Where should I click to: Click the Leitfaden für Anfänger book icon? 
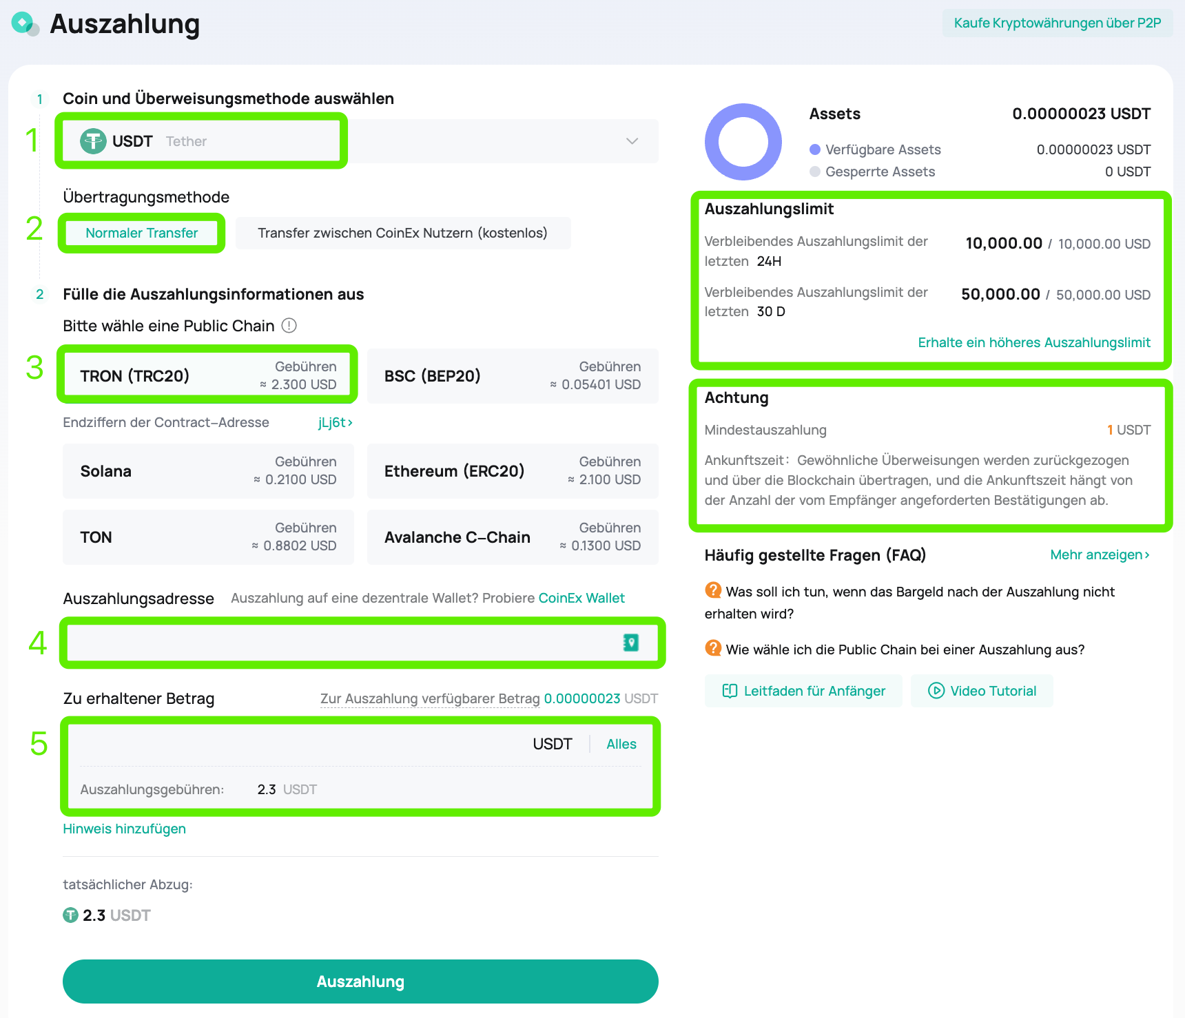(730, 691)
